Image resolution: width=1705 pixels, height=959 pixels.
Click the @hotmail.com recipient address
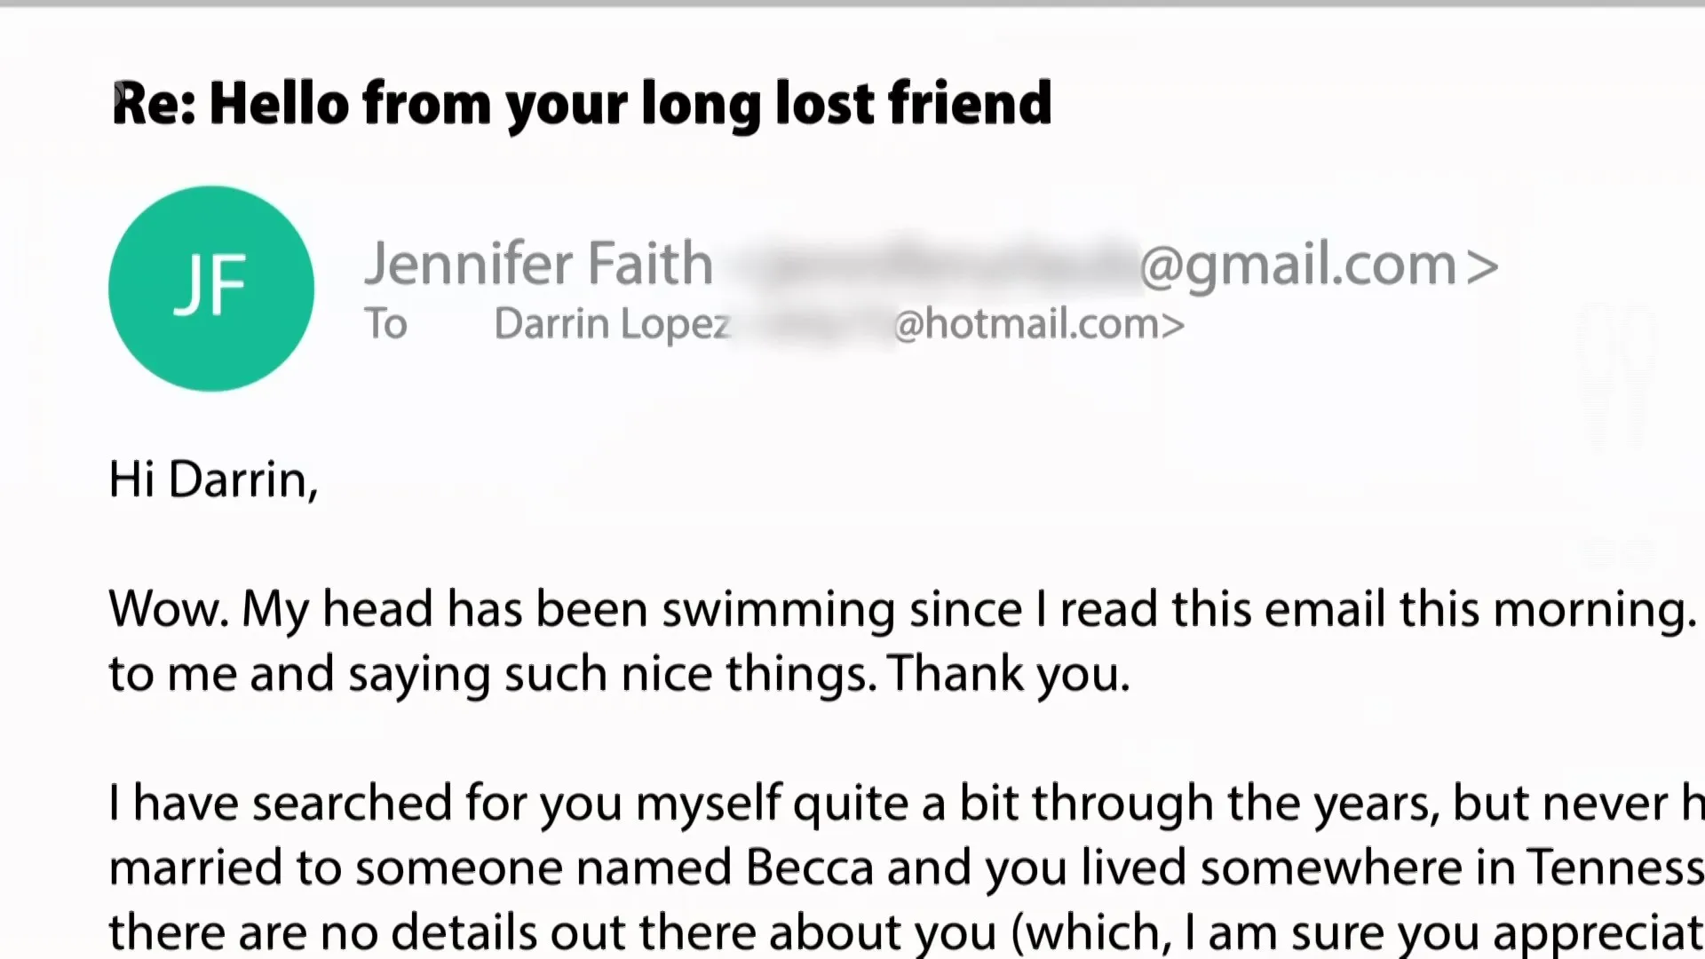click(1039, 324)
